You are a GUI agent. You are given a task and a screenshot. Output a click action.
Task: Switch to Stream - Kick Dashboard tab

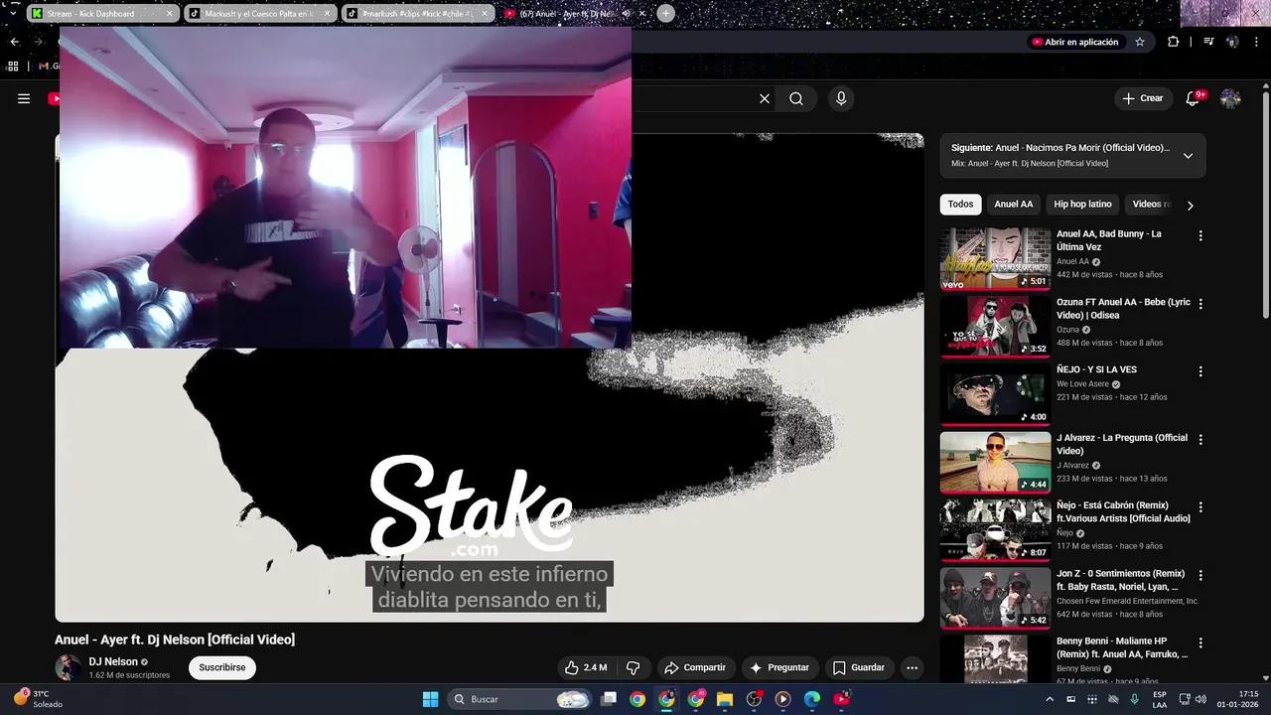point(104,14)
